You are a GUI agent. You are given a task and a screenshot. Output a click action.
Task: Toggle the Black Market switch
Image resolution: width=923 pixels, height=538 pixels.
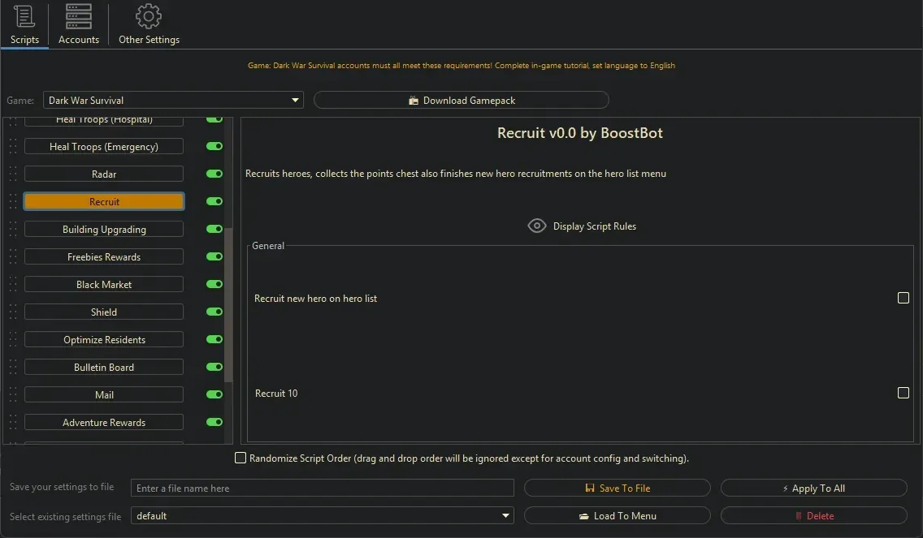(214, 285)
